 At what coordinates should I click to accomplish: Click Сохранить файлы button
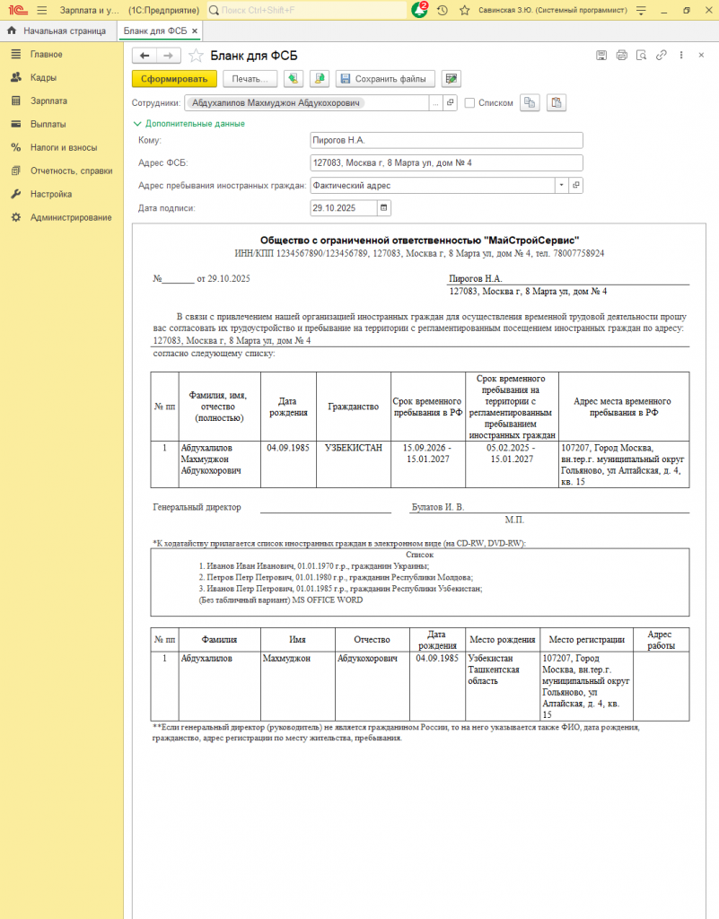click(385, 79)
